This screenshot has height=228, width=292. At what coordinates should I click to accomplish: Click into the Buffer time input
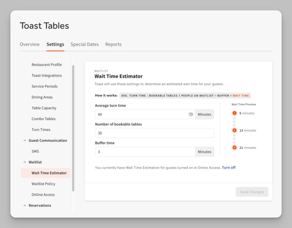point(144,151)
